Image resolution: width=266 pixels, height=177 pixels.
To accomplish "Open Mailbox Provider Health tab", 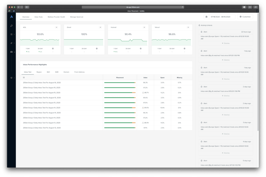I will [x=56, y=17].
